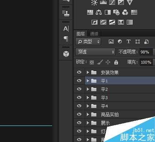The image size is (155, 142).
Task: Add a Levels adjustment (histogram icon)
Action: tap(103, 3)
